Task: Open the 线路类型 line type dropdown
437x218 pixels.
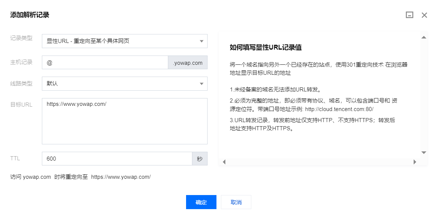Action: (x=125, y=84)
